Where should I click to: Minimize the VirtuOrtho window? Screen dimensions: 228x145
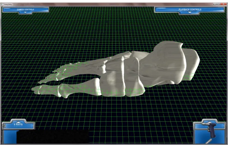(x=215, y=4)
